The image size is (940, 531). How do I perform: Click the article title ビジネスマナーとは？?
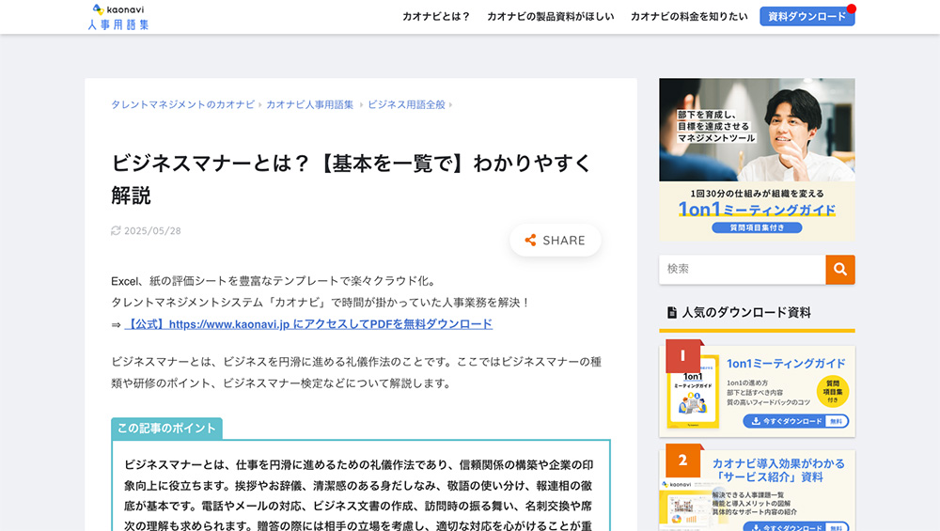pos(351,180)
